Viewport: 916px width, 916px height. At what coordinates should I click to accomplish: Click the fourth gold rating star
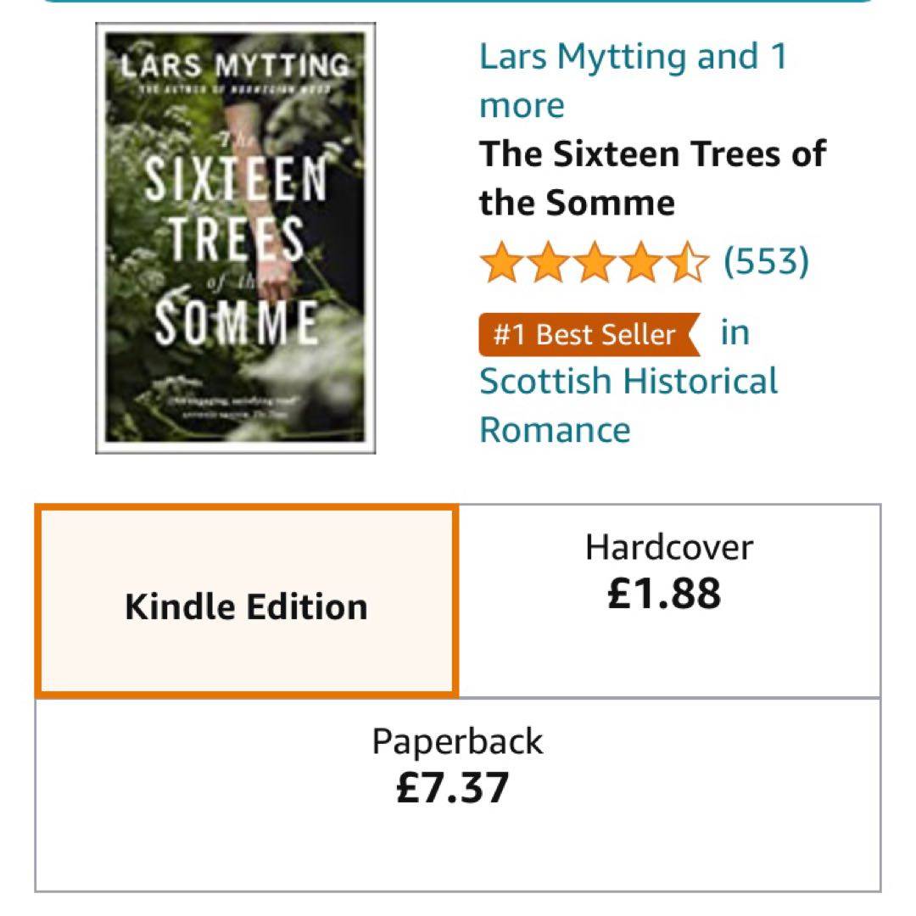tap(640, 262)
